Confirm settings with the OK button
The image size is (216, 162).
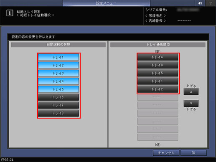coord(193,153)
